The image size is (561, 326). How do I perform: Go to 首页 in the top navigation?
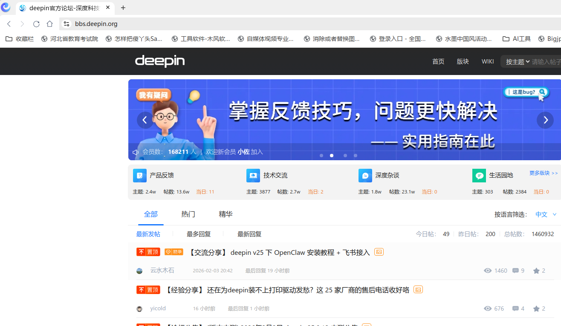coord(438,61)
